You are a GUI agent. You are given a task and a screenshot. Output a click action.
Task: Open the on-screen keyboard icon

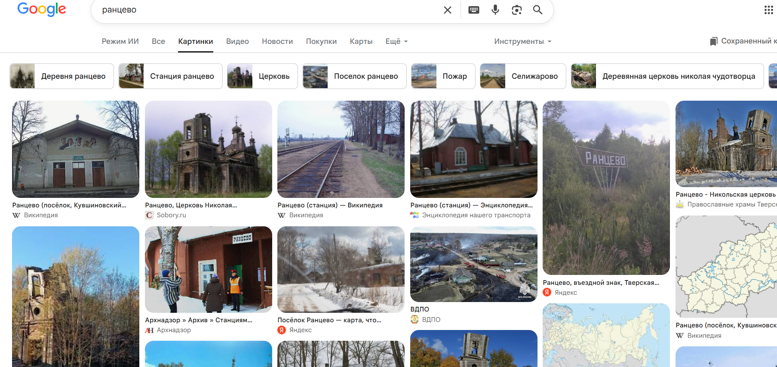pos(474,10)
